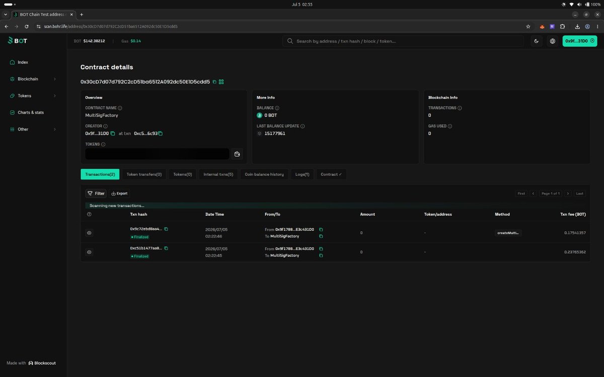Select the Transactions(2) tab
The height and width of the screenshot is (377, 604).
[x=100, y=174]
